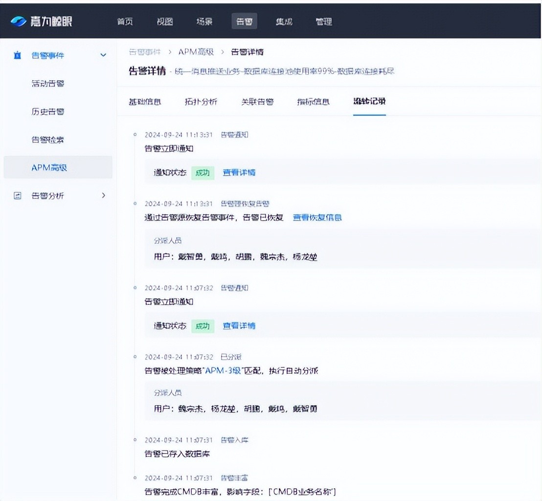
Task: Select 集成 in the top navigation
Action: [x=284, y=22]
